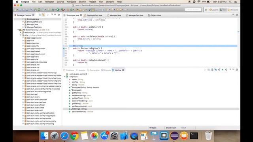Viewport: 253px width, 142px height.
Task: Close the Employee.java editor tab
Action: click(81, 15)
